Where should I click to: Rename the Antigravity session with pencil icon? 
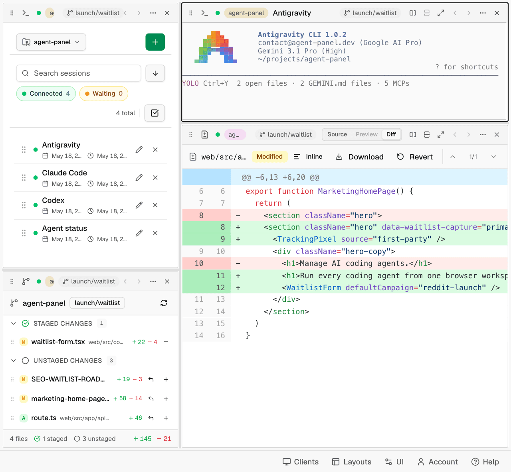click(139, 149)
